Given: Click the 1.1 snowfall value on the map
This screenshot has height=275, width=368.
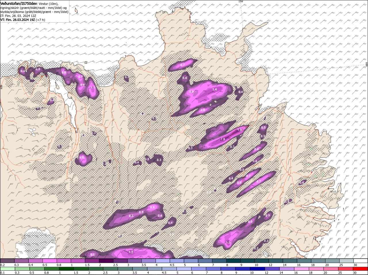Looking at the screenshot, I should (93, 88).
